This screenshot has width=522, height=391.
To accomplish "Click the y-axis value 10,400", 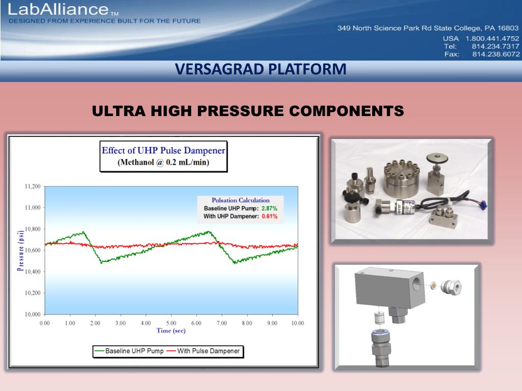I will pyautogui.click(x=33, y=272).
